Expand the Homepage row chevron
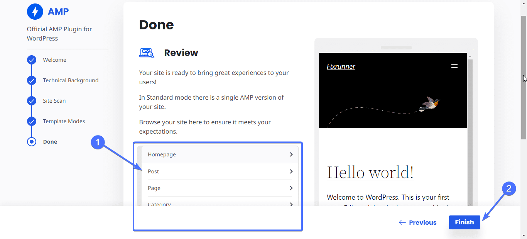The height and width of the screenshot is (239, 527). (x=291, y=154)
